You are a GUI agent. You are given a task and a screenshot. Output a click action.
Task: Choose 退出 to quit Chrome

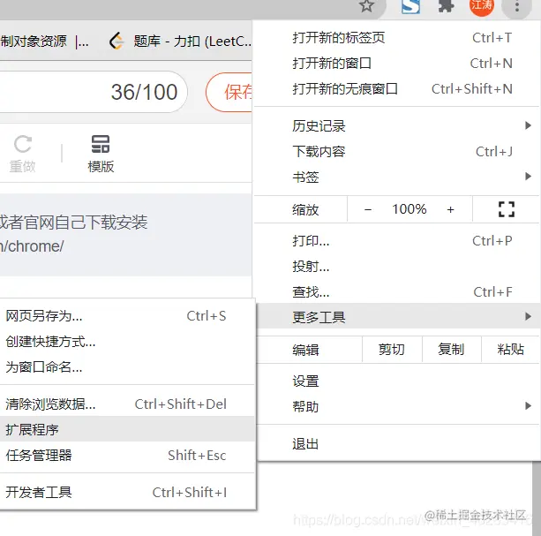[397, 443]
